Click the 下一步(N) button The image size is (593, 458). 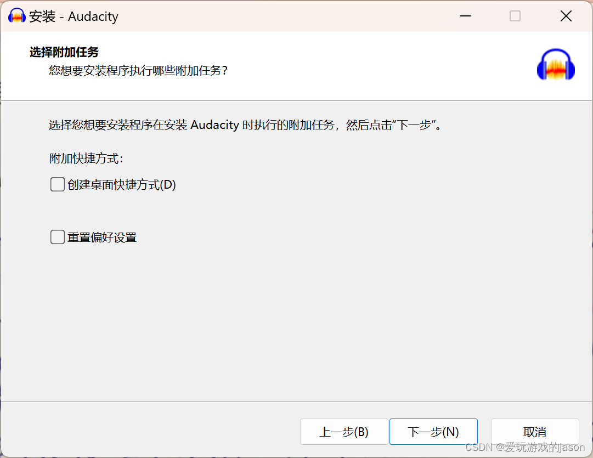(x=433, y=432)
